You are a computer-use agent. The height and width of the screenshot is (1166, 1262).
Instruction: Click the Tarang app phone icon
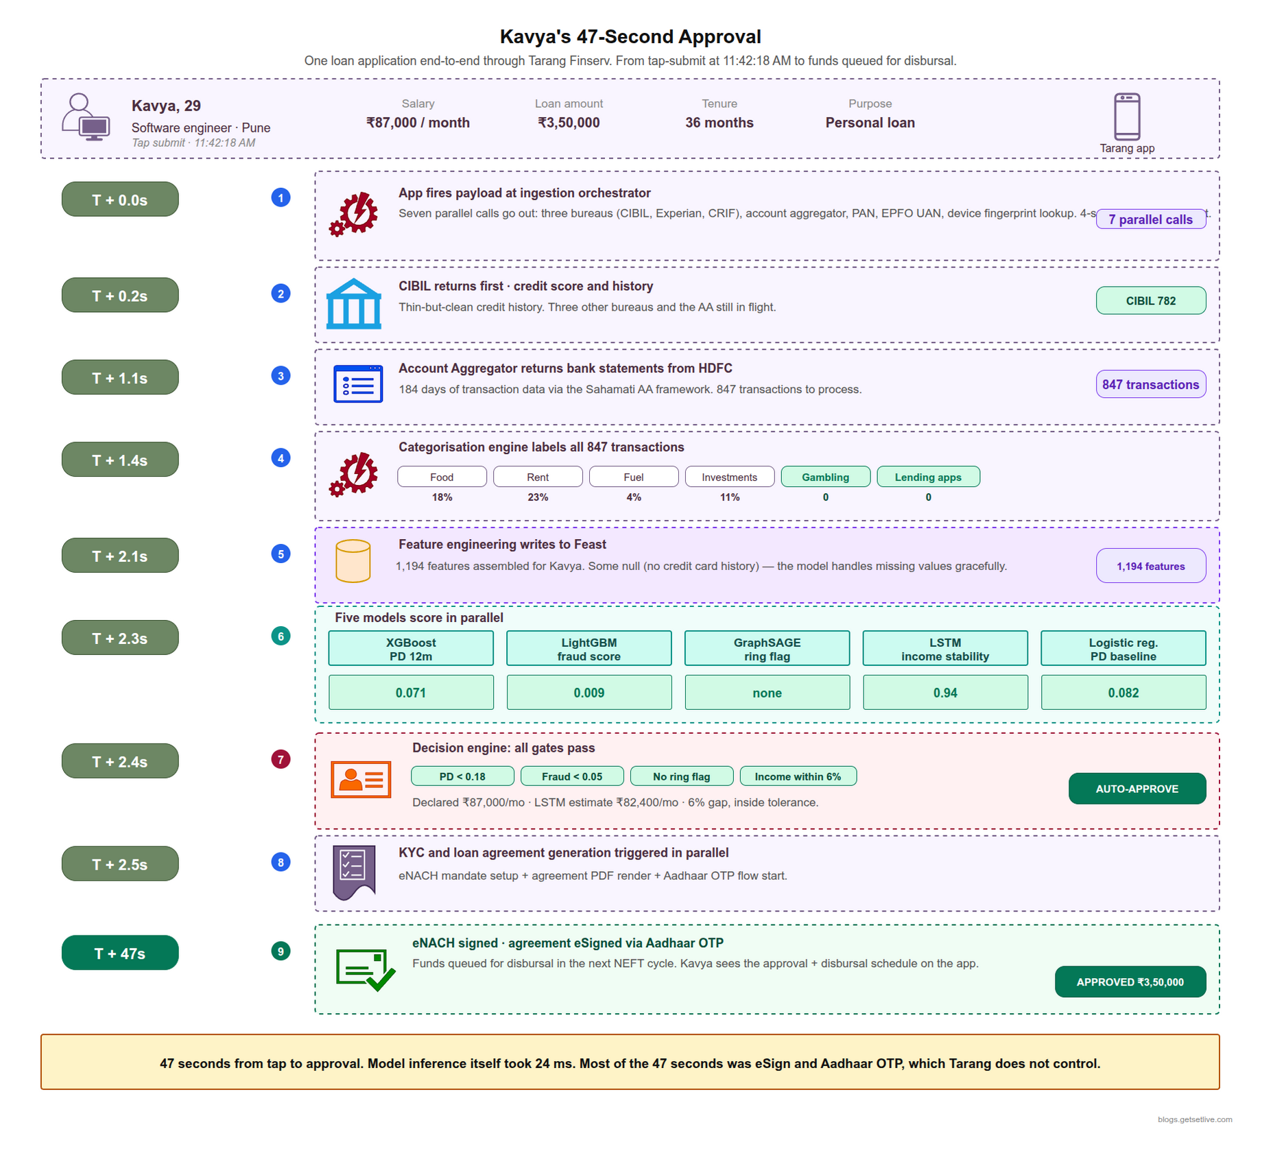point(1127,117)
